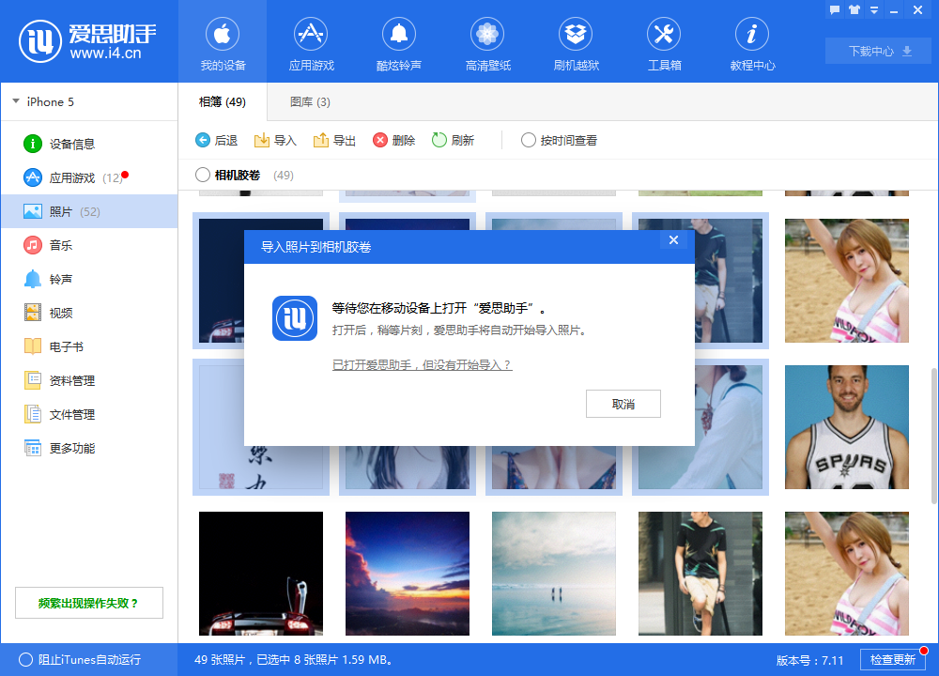Viewport: 939px width, 676px height.
Task: Switch to the 相簿 (49) tab
Action: (222, 101)
